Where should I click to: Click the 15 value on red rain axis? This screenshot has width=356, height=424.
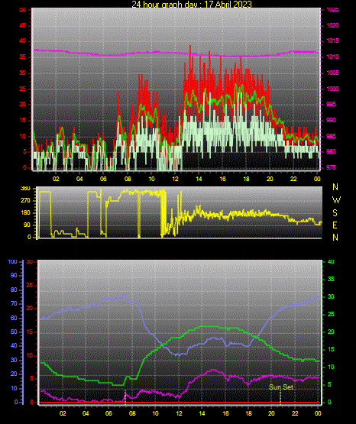(x=30, y=332)
